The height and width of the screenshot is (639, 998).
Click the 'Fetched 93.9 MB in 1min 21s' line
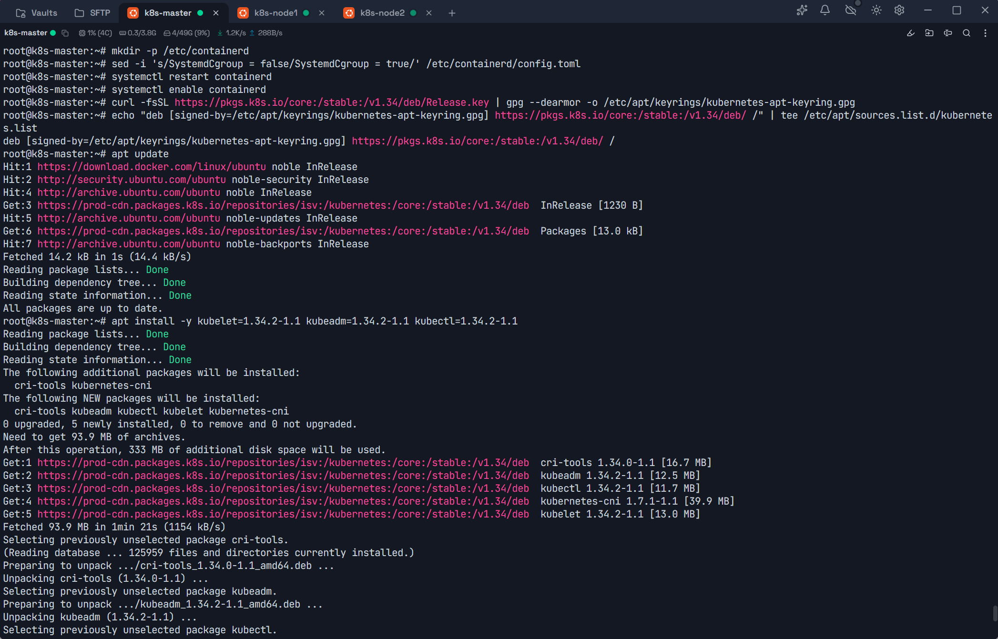[x=114, y=527]
